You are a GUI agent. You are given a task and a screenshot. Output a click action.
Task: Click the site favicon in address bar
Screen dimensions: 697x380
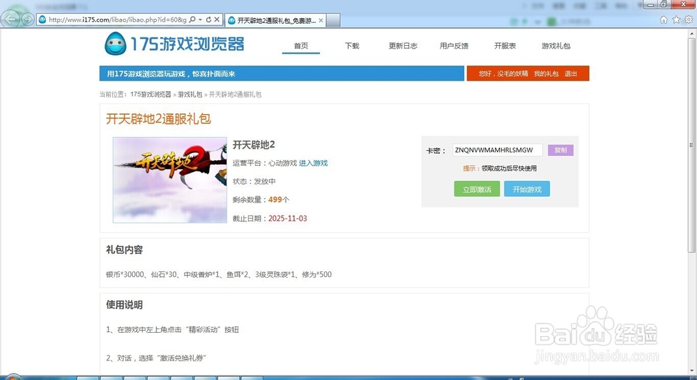click(x=43, y=19)
